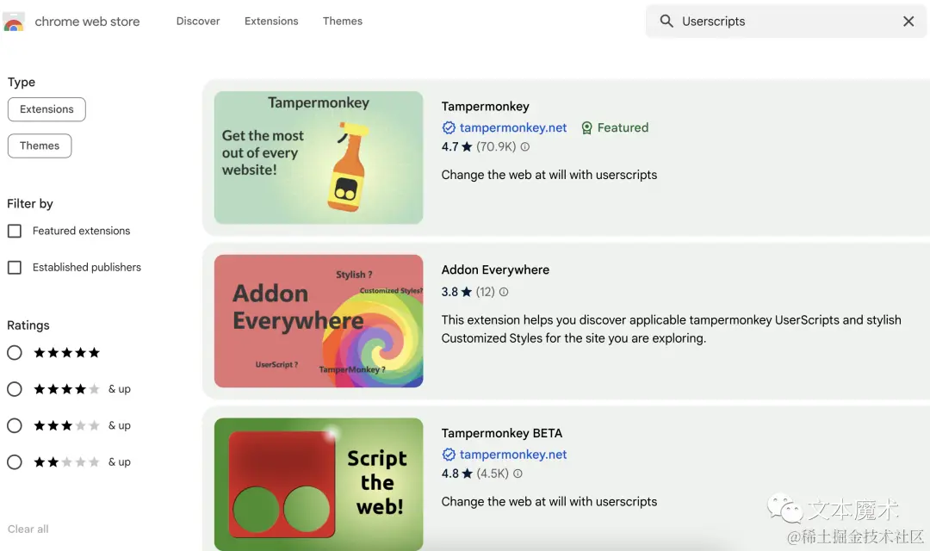Click the Featured extensions label text
The image size is (930, 551).
[81, 231]
